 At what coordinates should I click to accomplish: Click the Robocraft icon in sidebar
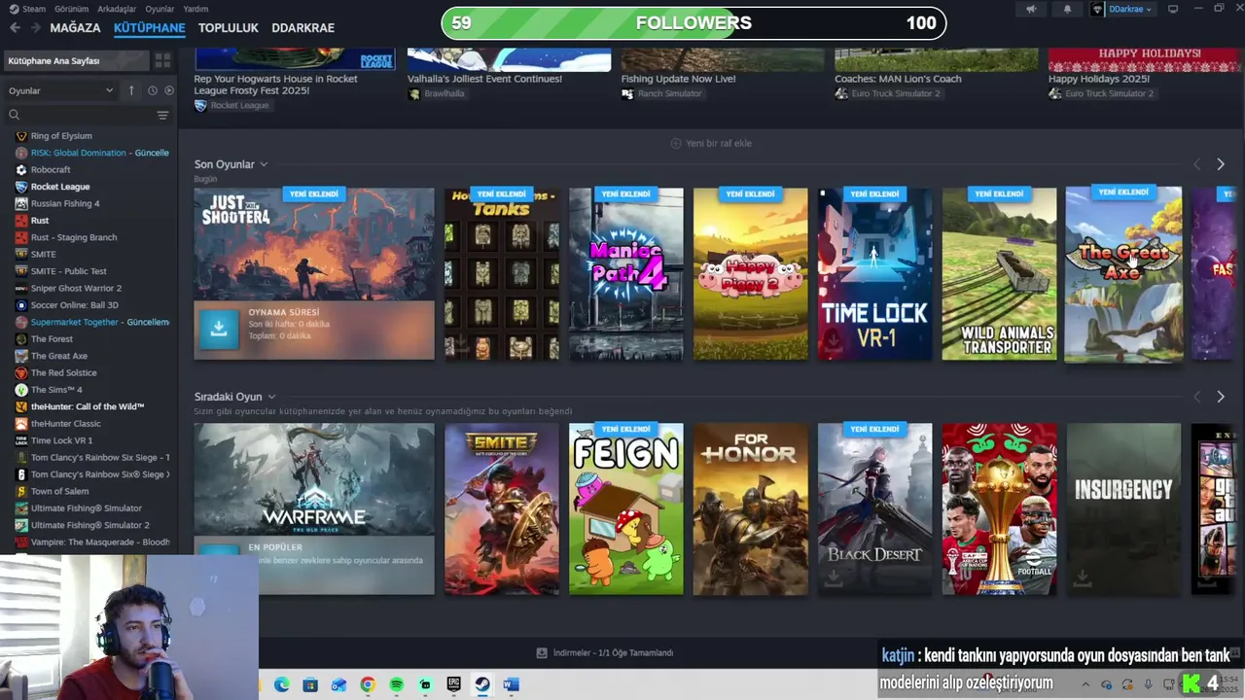[21, 169]
